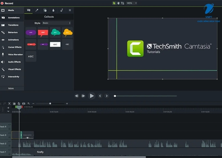Toggle visibility eye for Track 3
222x158 pixels.
10,133
